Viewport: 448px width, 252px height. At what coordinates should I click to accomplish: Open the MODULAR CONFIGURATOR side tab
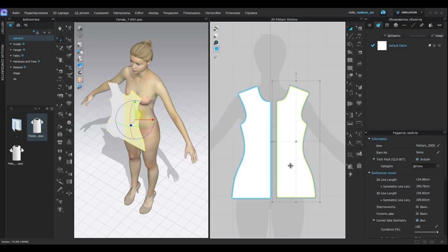[2, 63]
